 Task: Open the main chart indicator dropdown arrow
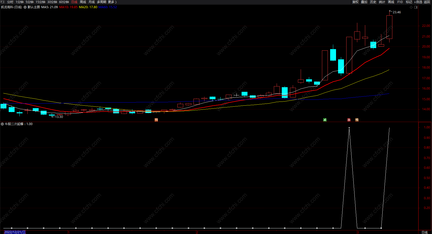[25, 7]
